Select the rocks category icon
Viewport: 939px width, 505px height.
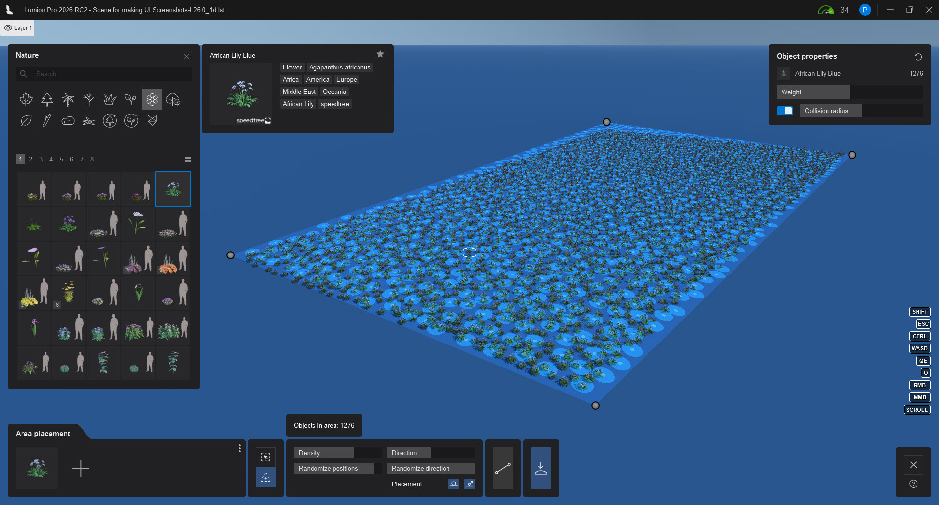68,120
